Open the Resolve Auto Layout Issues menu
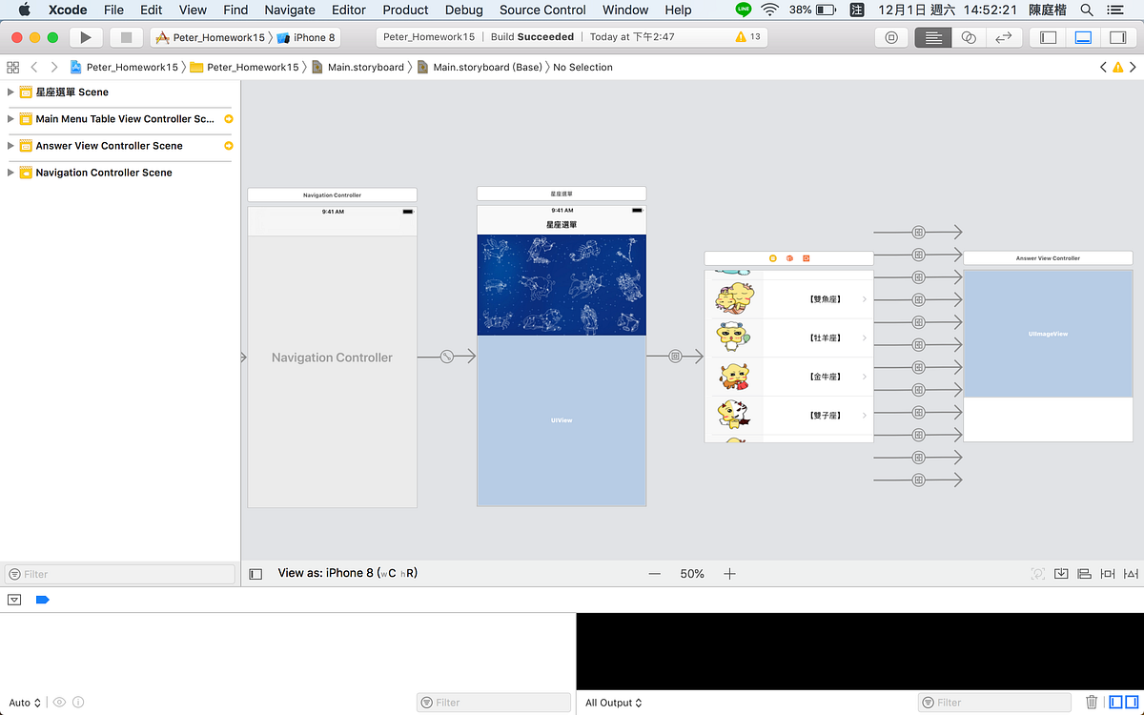Screen dimensions: 1144x715 1129,573
